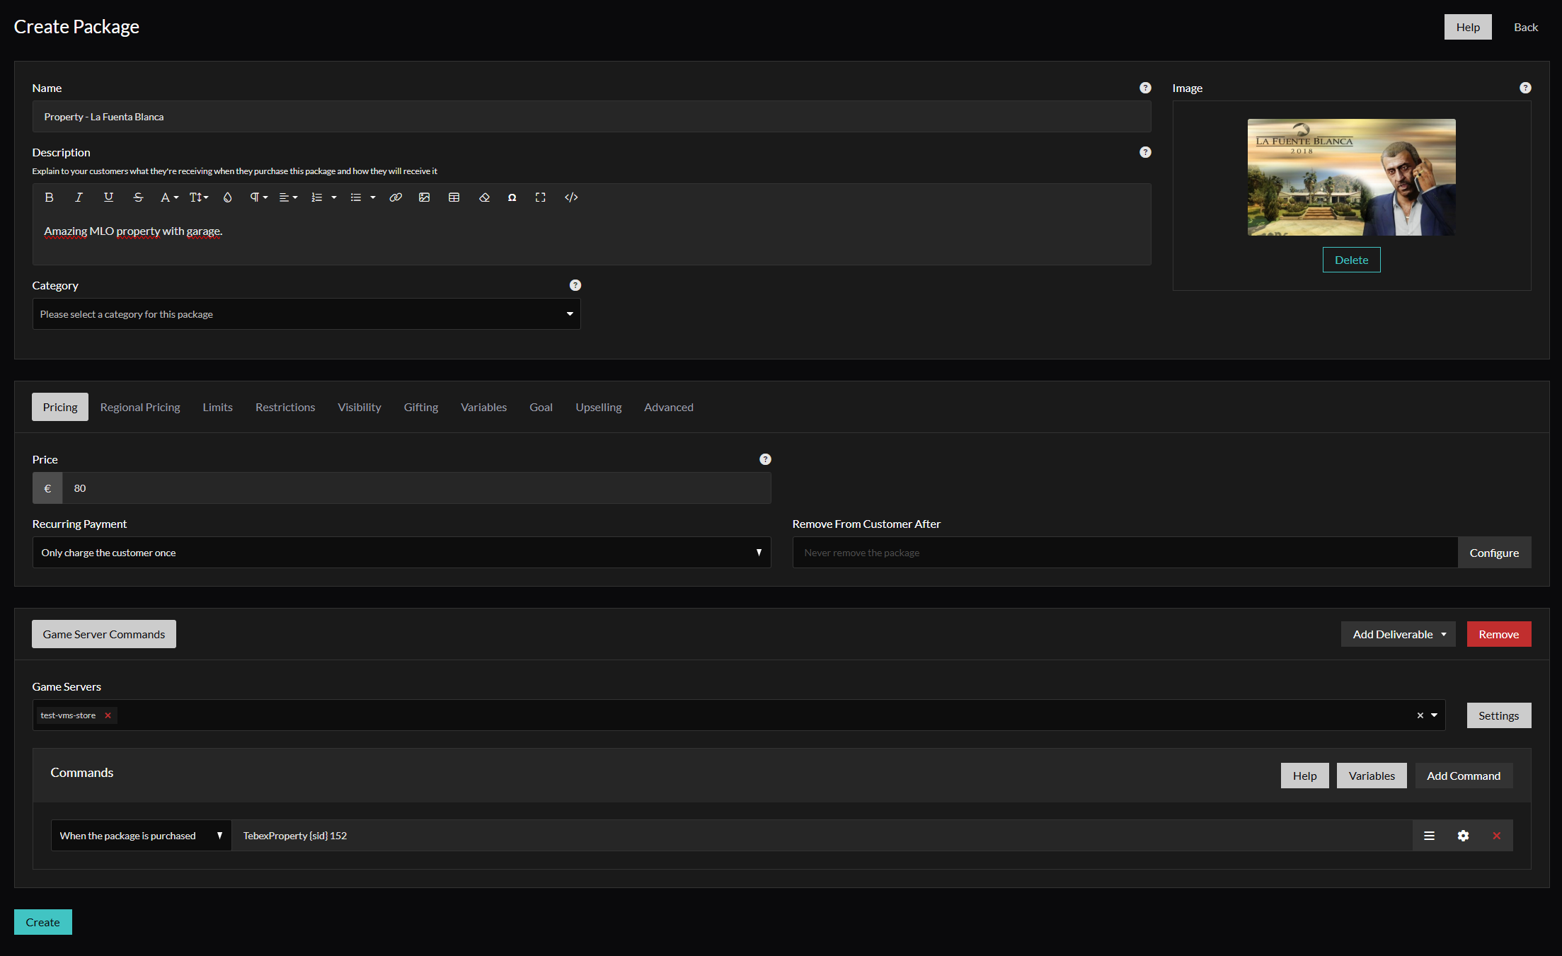Change the command trigger dropdown
The height and width of the screenshot is (956, 1562).
pos(141,836)
